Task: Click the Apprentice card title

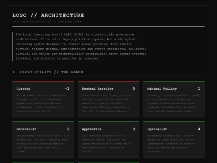Action: pyautogui.click(x=92, y=129)
